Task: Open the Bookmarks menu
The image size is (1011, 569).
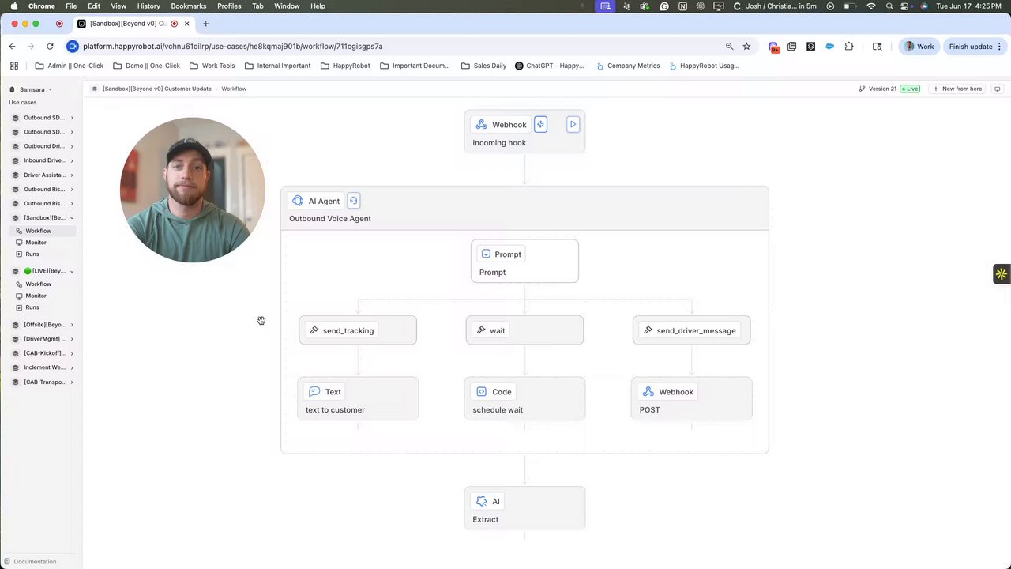Action: (x=188, y=6)
